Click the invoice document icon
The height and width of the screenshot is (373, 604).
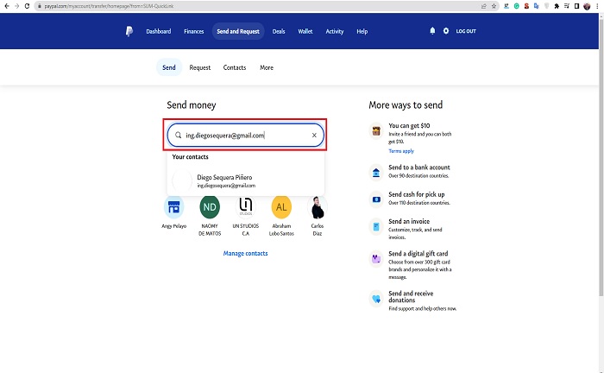point(376,226)
